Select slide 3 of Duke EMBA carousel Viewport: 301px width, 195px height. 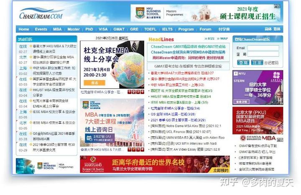(138, 92)
